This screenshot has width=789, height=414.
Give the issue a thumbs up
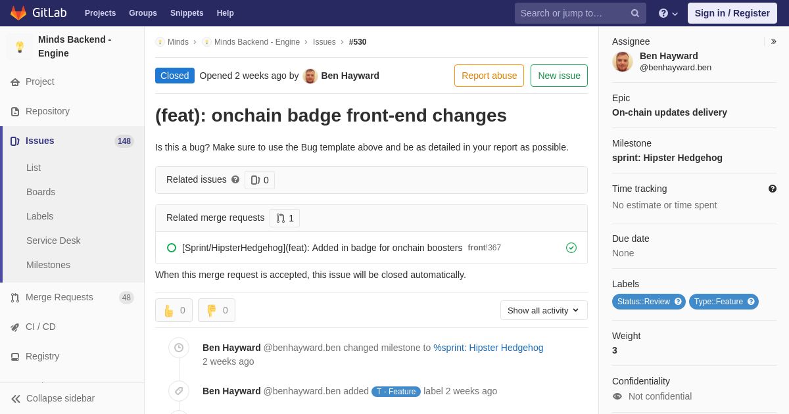pyautogui.click(x=174, y=310)
